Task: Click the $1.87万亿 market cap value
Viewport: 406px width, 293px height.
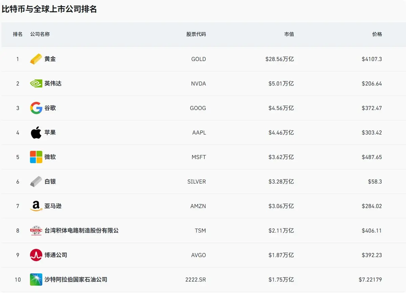Action: pos(281,255)
